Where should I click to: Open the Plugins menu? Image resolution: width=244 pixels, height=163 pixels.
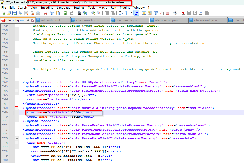(x=125, y=8)
